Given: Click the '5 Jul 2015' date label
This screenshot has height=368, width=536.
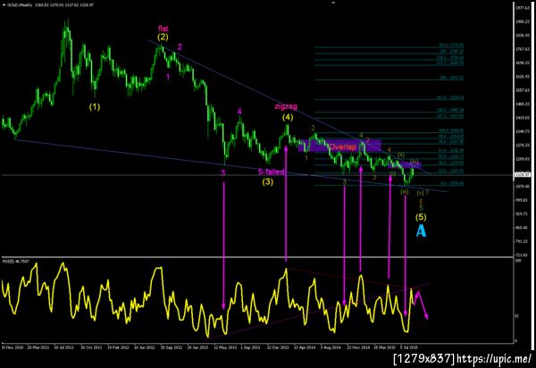Looking at the screenshot, I should click(410, 347).
